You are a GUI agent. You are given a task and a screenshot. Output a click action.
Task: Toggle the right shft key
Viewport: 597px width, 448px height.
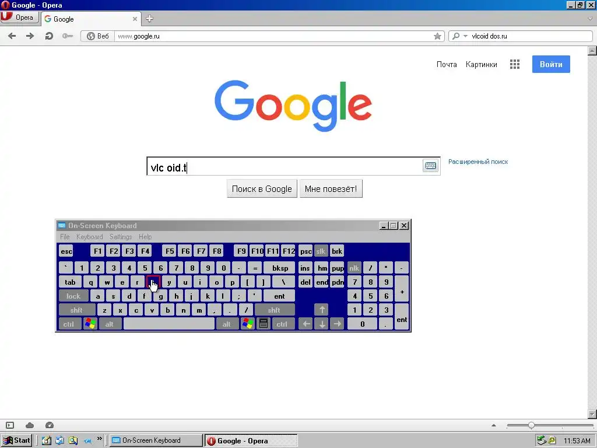pos(274,310)
